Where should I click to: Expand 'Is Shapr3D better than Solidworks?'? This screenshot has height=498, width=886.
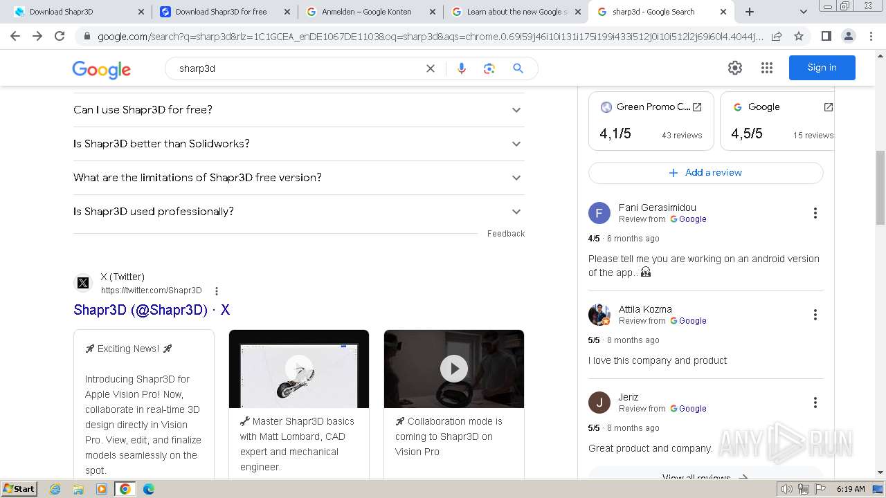point(299,144)
